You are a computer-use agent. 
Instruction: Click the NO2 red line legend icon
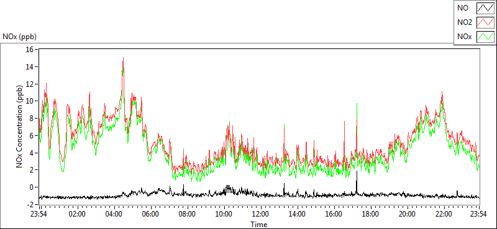point(485,23)
